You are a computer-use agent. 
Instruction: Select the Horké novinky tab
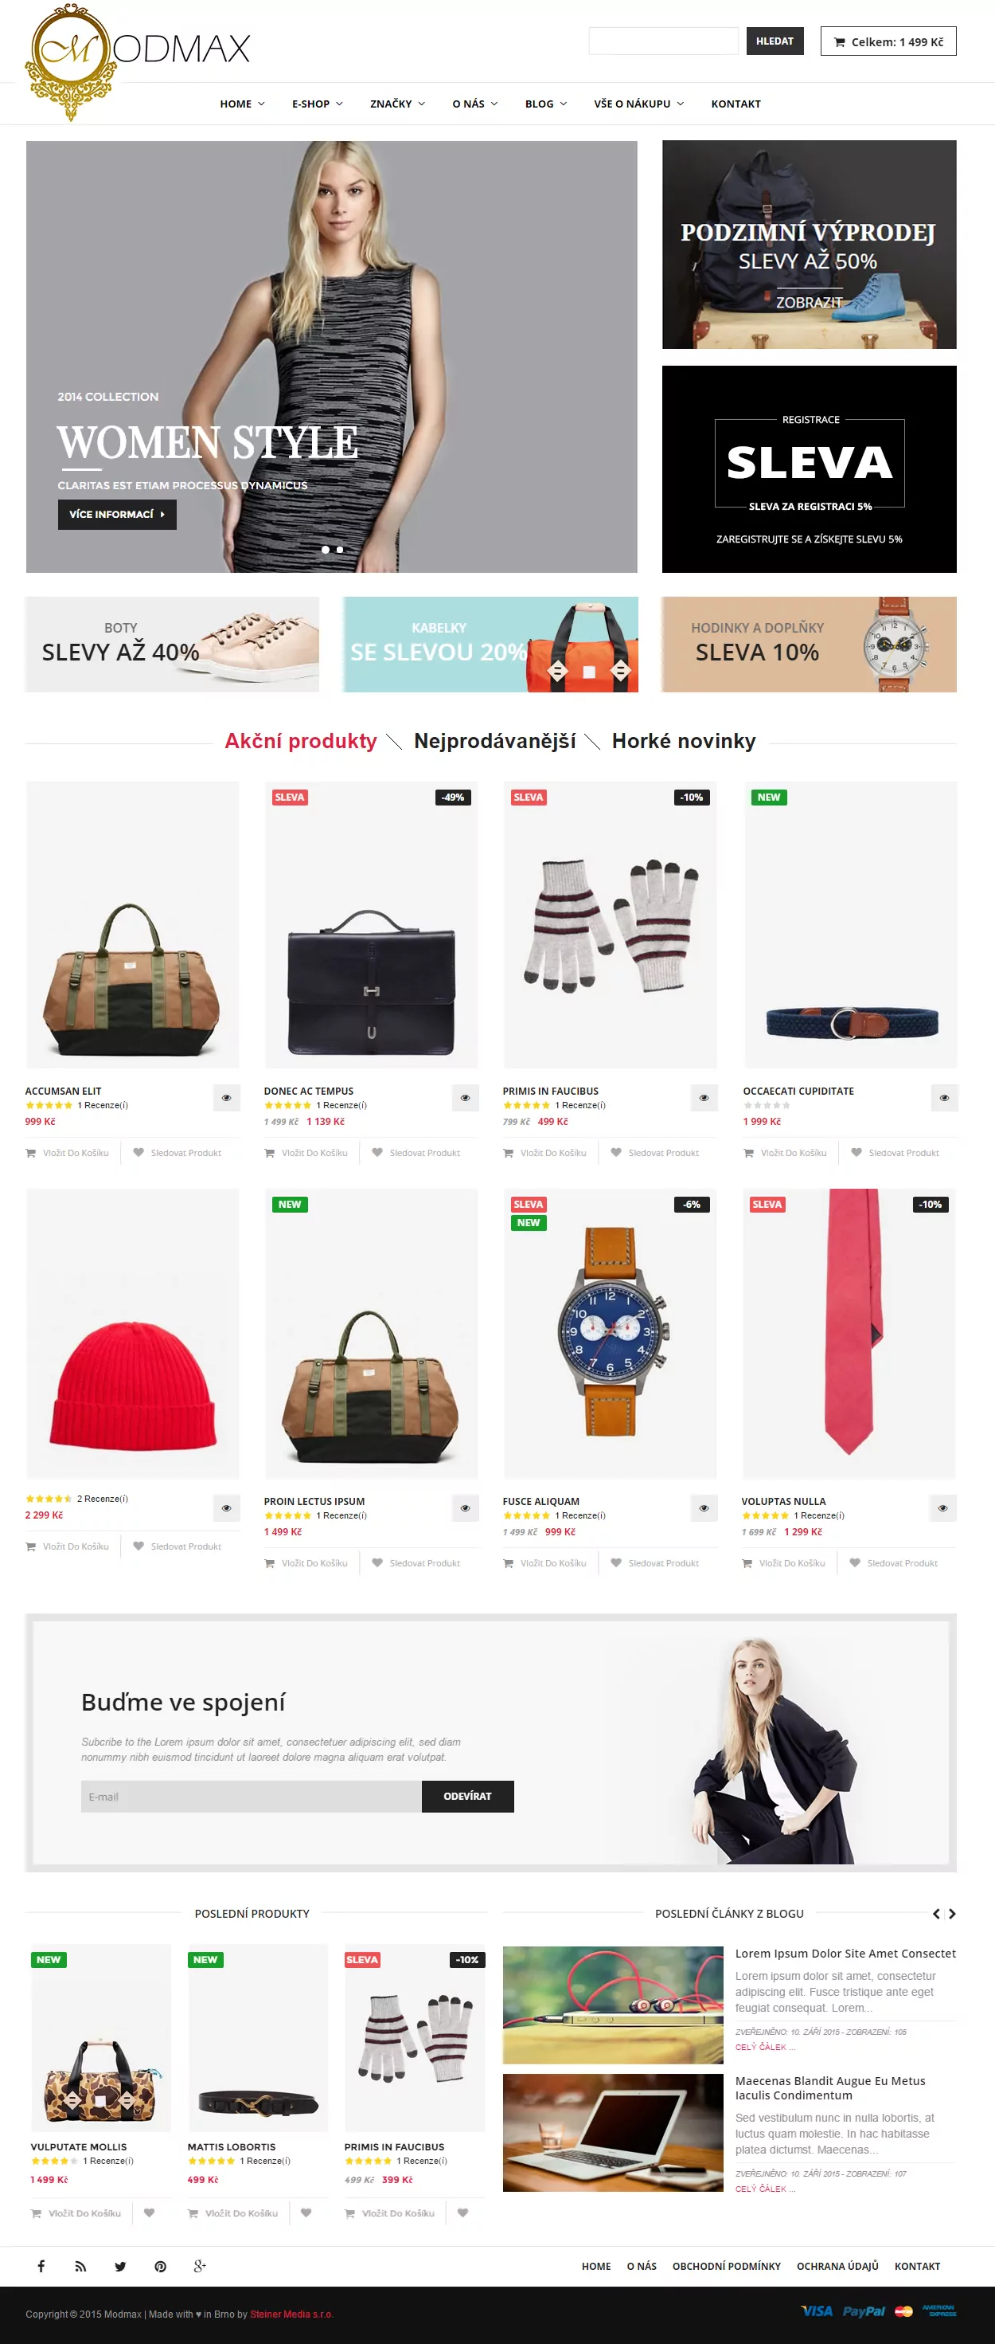coord(684,741)
